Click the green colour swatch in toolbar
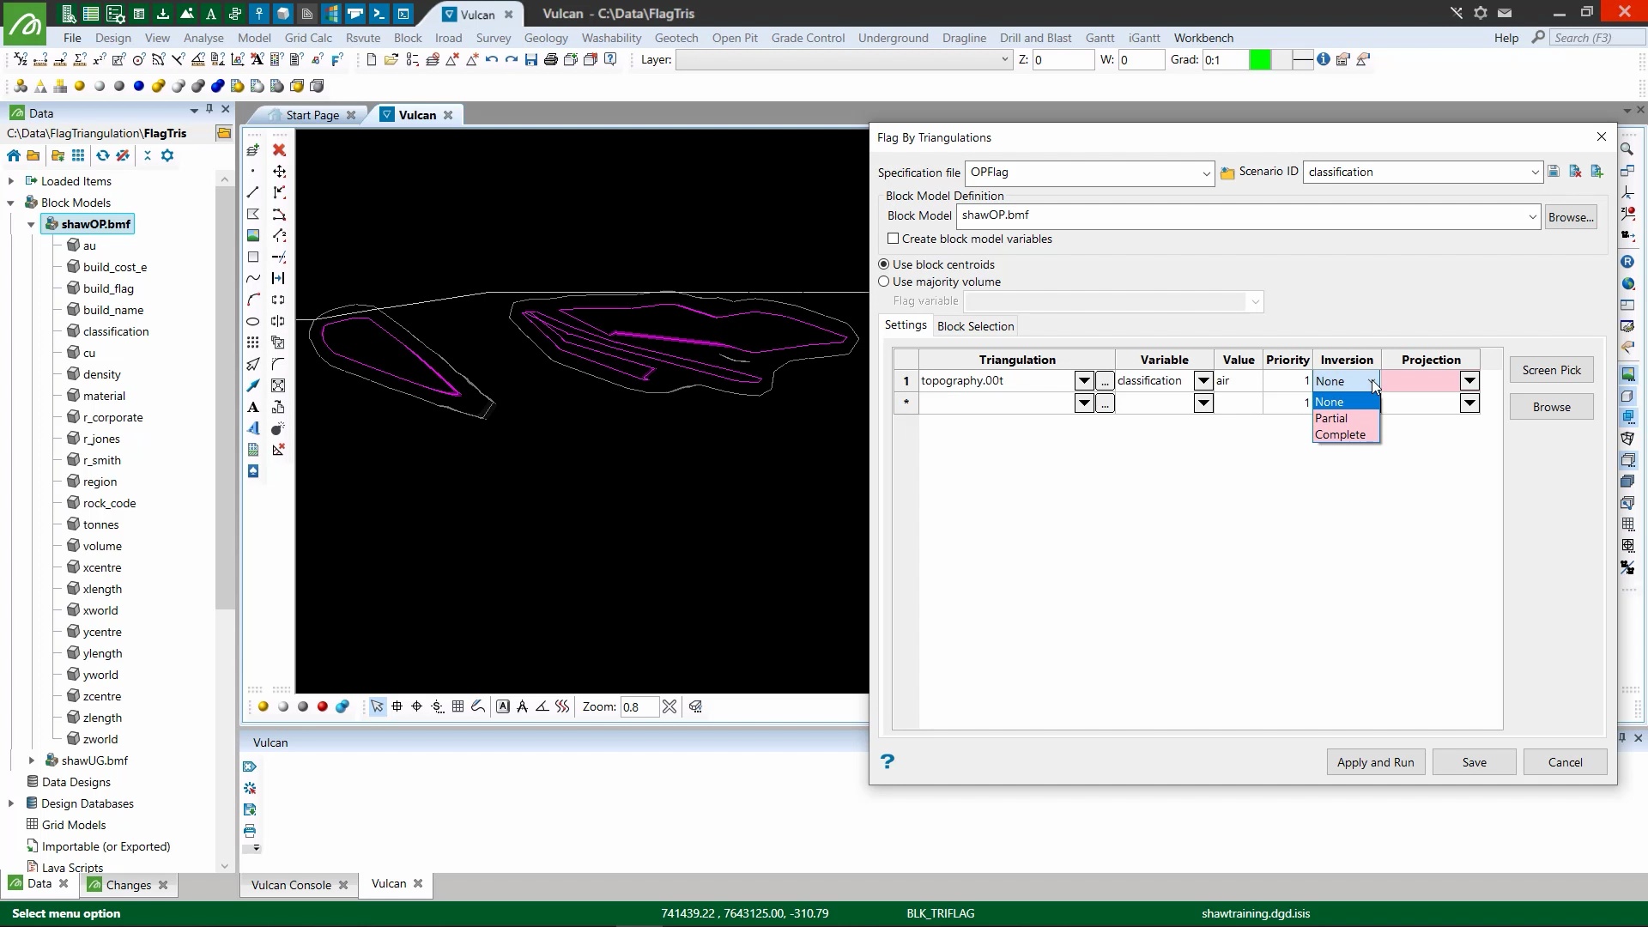1648x927 pixels. pos(1259,60)
